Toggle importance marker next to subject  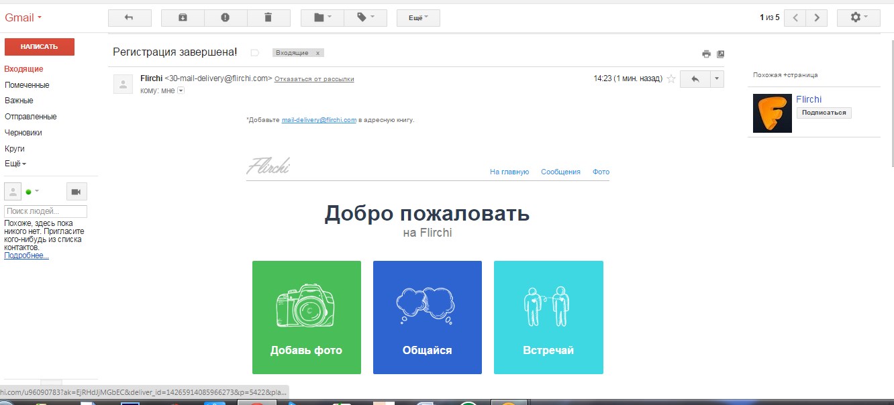pos(254,52)
